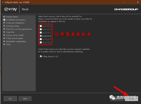Select the License server install step
The width and height of the screenshot is (141, 104).
coord(15,35)
